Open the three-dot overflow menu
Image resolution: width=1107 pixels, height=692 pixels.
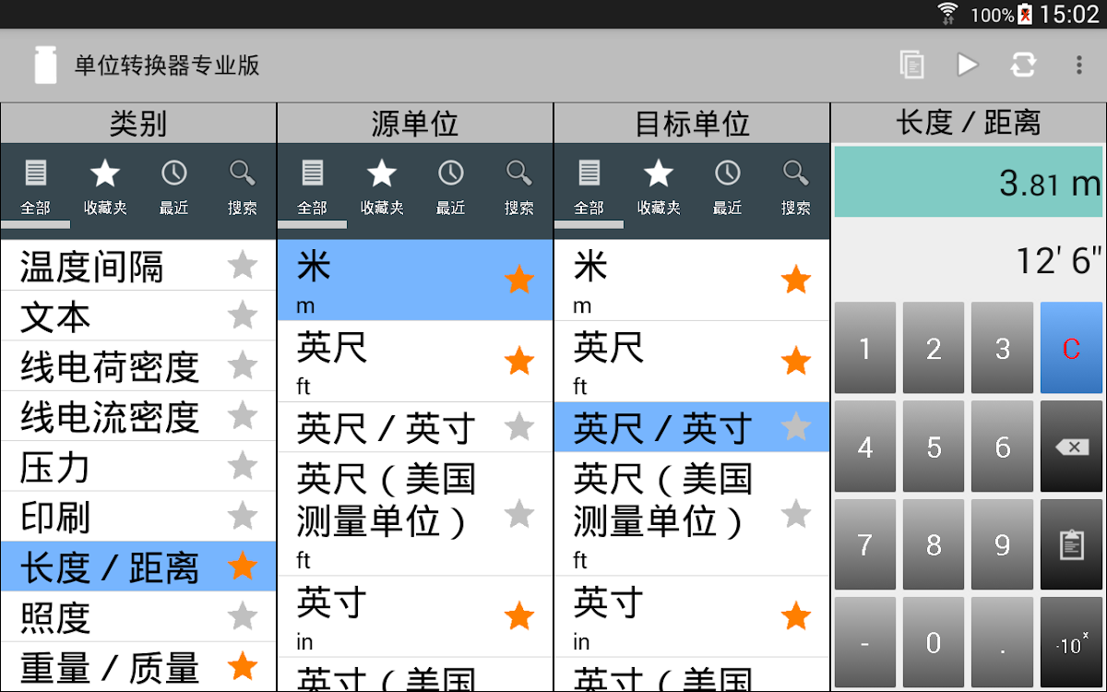[x=1078, y=65]
